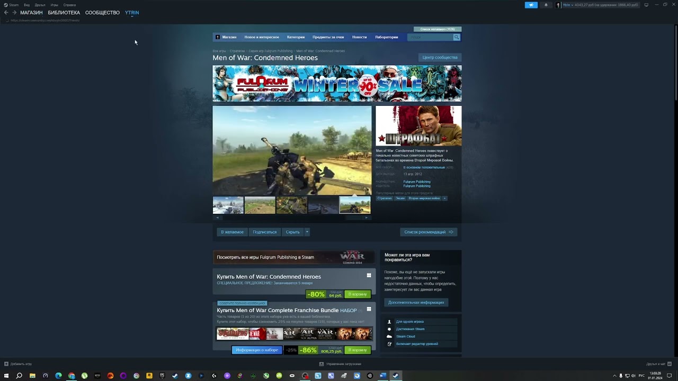
Task: Open the Steam menu
Action: 12,5
